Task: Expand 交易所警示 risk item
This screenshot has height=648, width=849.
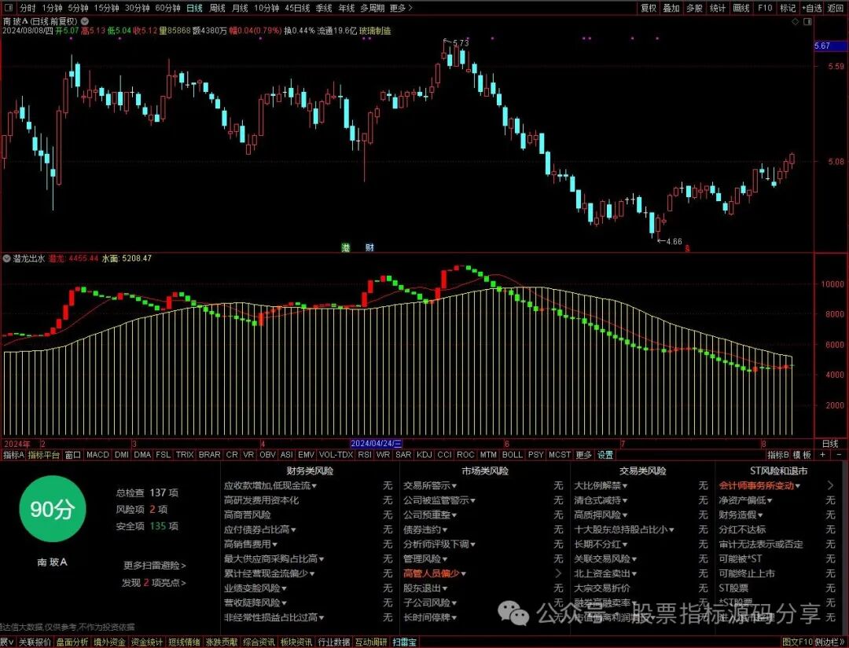Action: click(430, 485)
